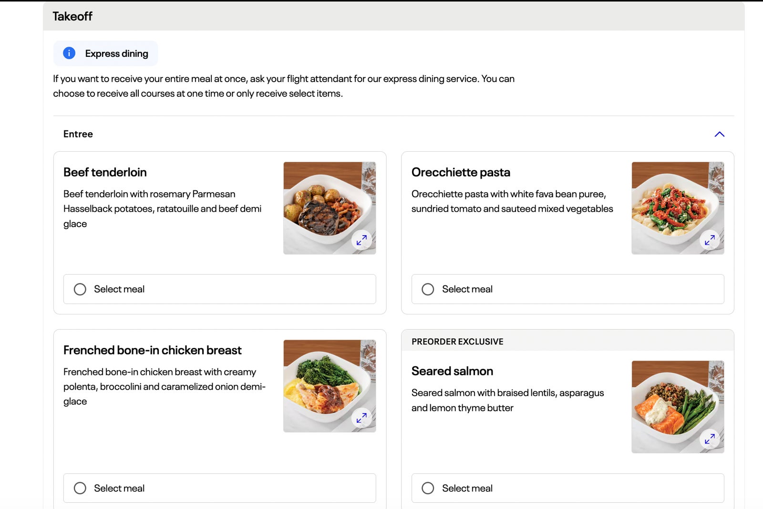The height and width of the screenshot is (509, 763).
Task: Open the Beef tenderloin dish thumbnail
Action: tap(330, 208)
